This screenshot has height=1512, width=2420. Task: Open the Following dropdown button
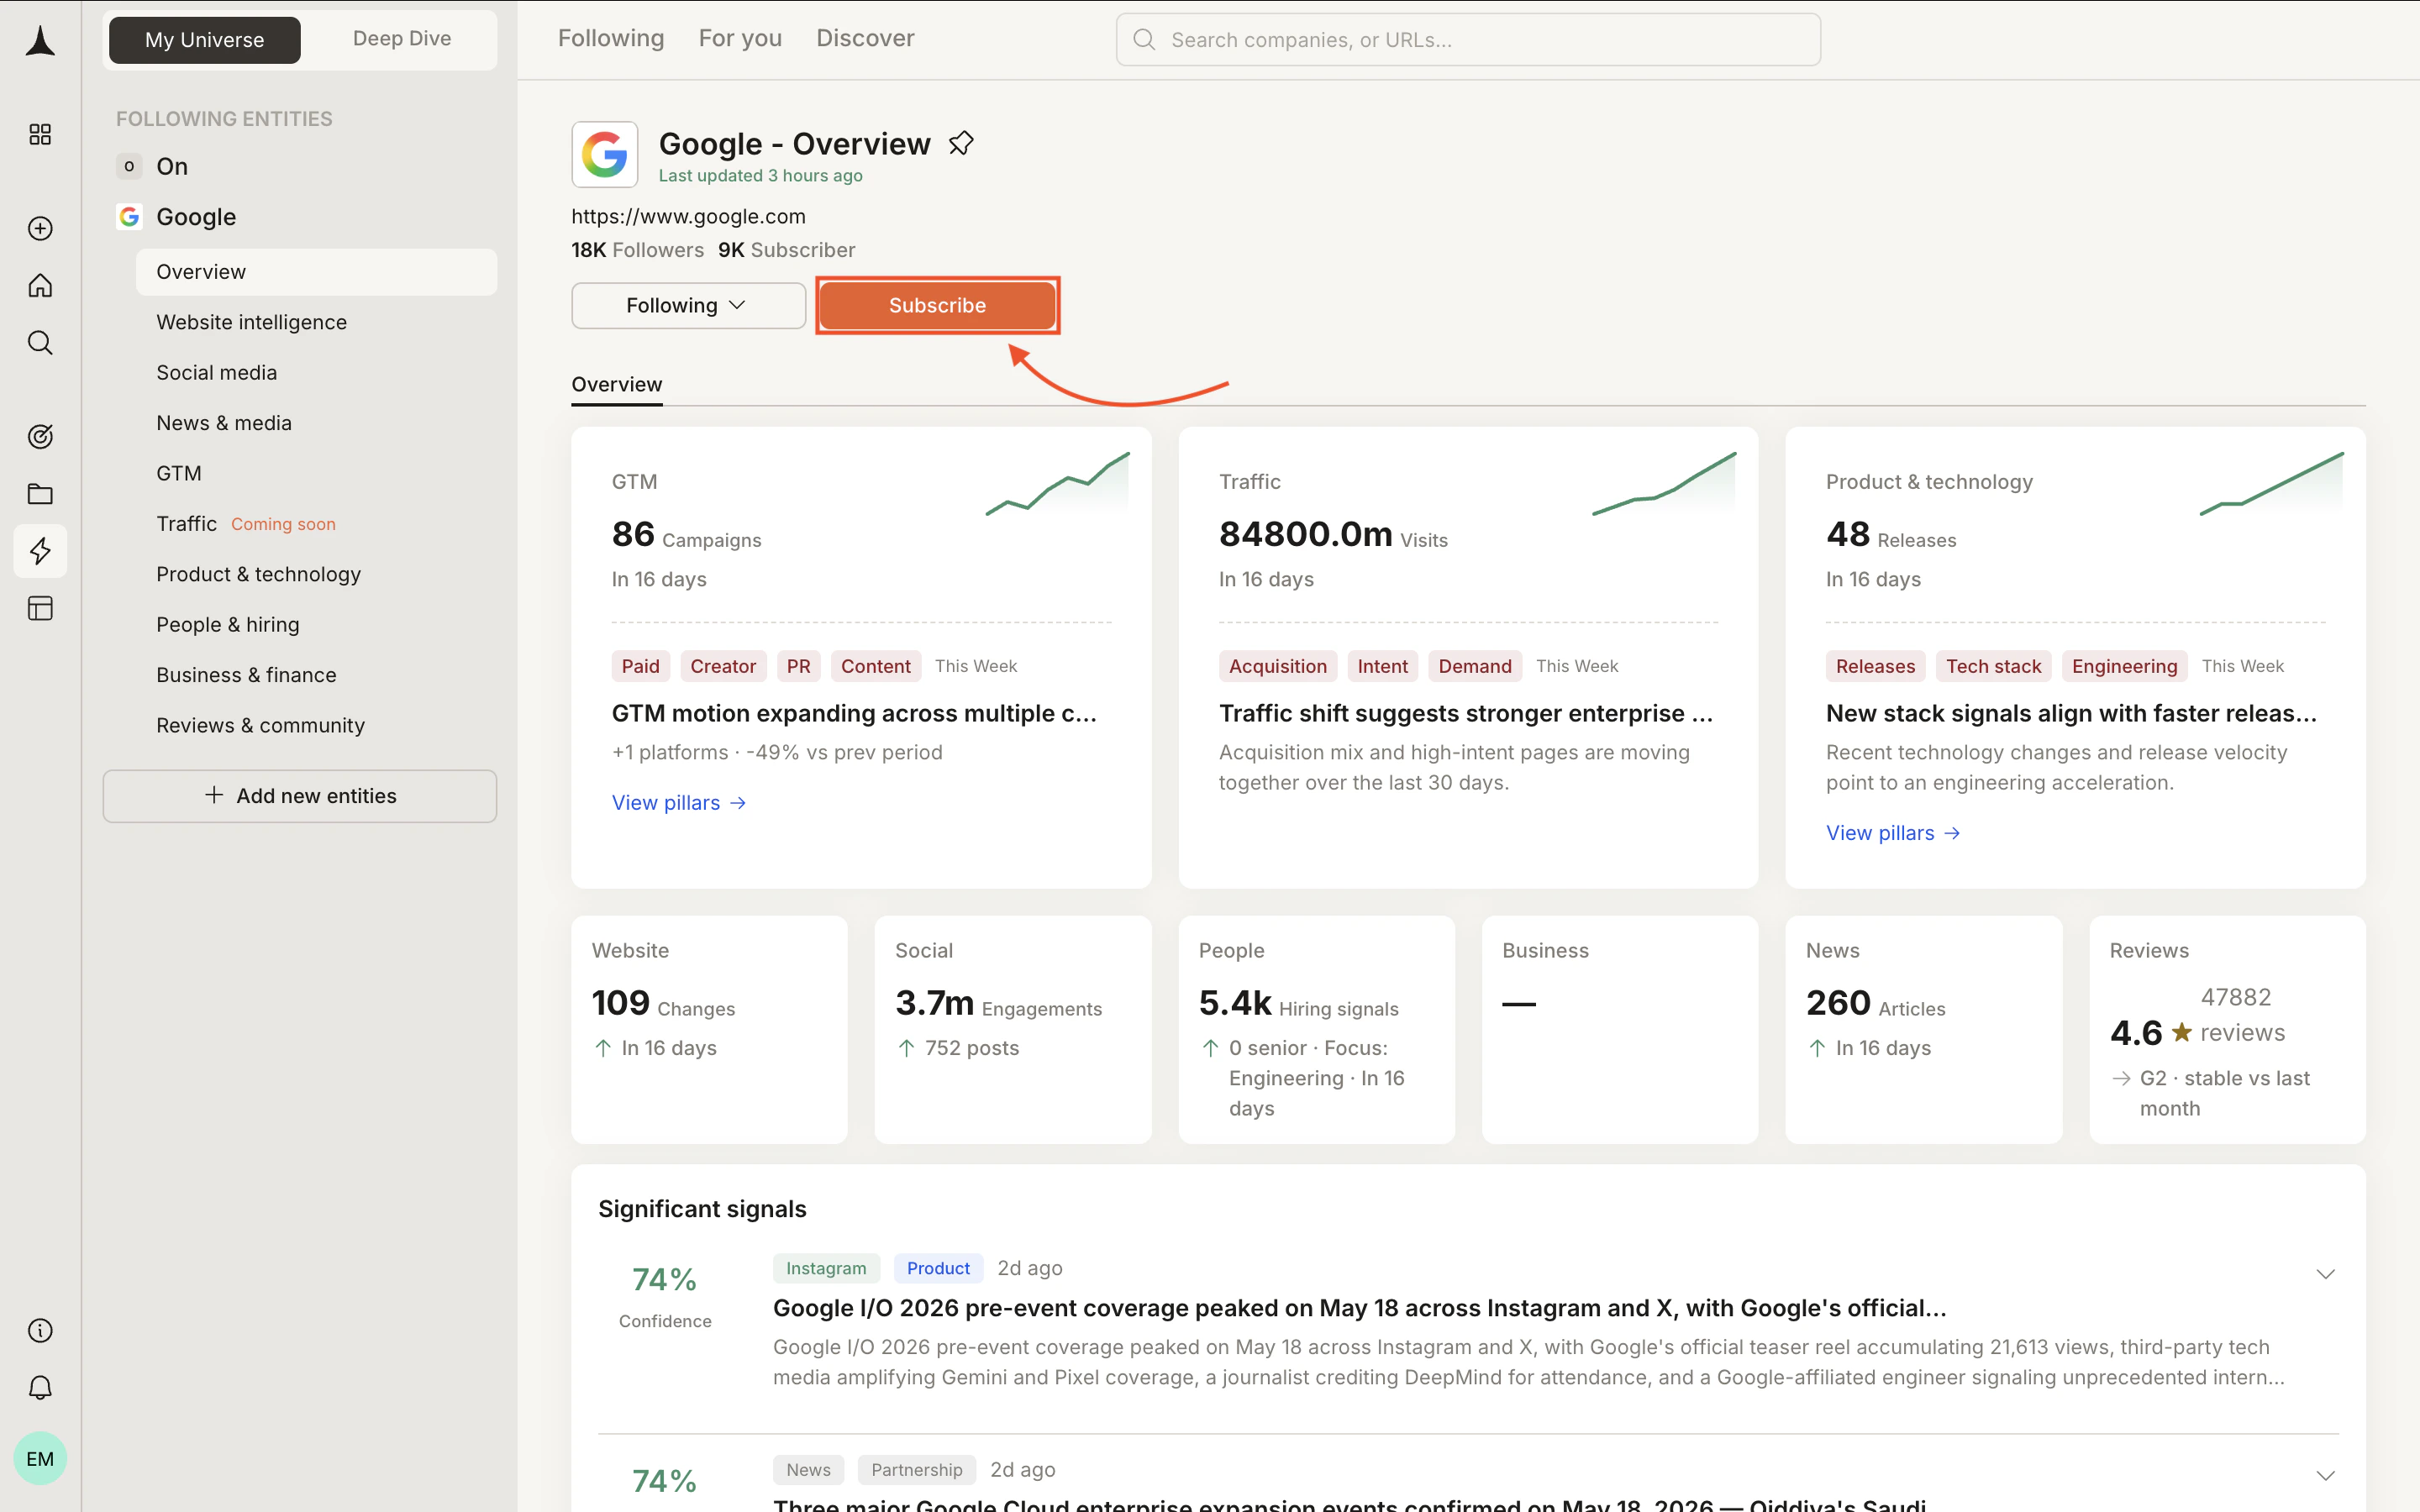(688, 305)
